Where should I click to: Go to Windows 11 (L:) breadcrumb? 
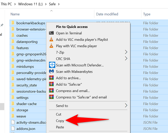coord(33,4)
